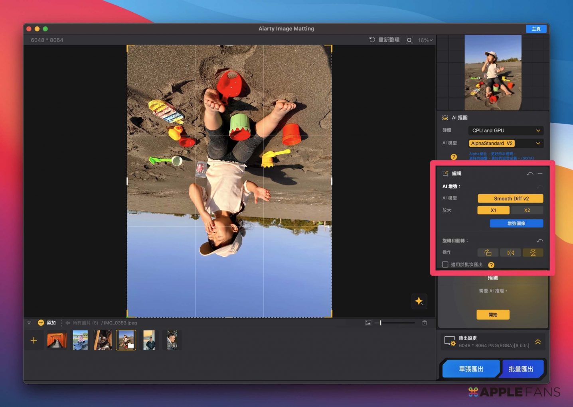This screenshot has height=407, width=573.
Task: Click the rotate image icon
Action: [488, 253]
